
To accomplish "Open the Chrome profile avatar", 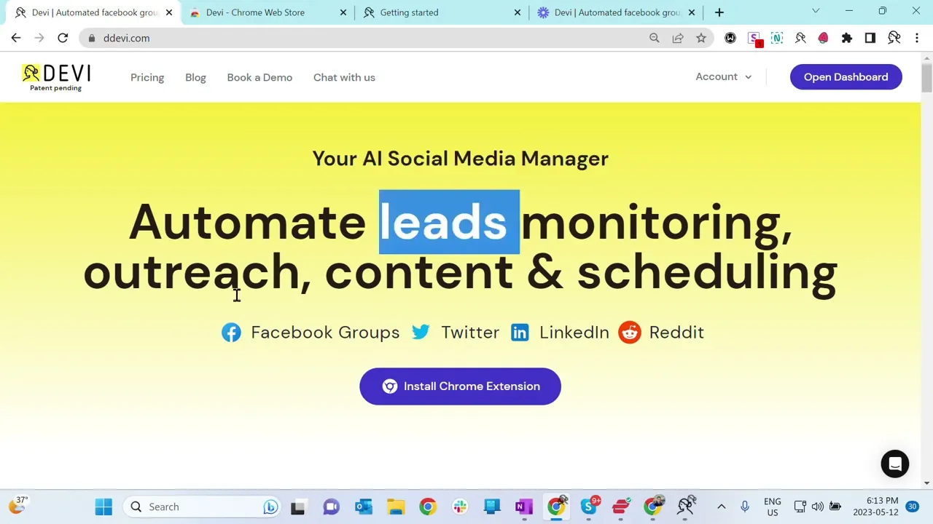I will 894,38.
